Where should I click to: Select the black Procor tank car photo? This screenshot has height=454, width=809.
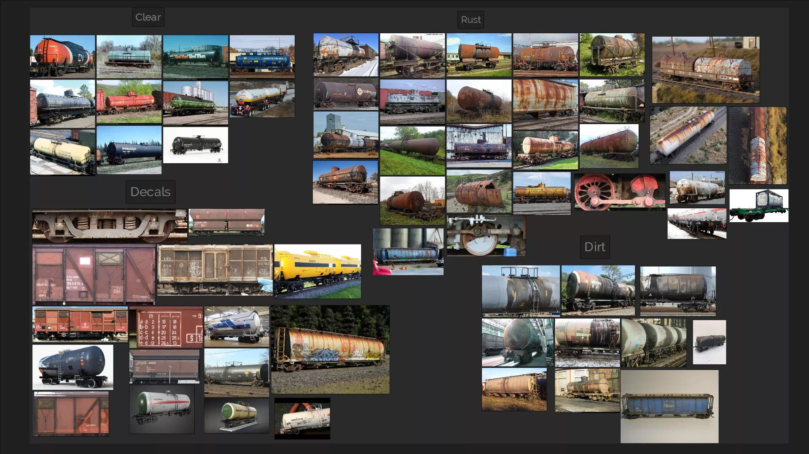coord(129,150)
